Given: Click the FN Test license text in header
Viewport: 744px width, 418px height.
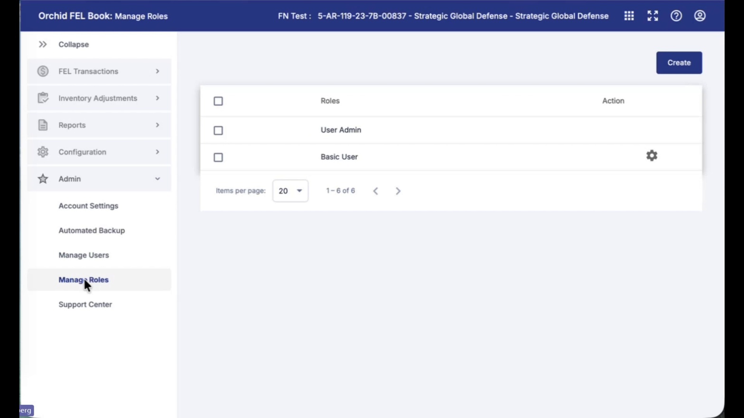Looking at the screenshot, I should point(443,16).
